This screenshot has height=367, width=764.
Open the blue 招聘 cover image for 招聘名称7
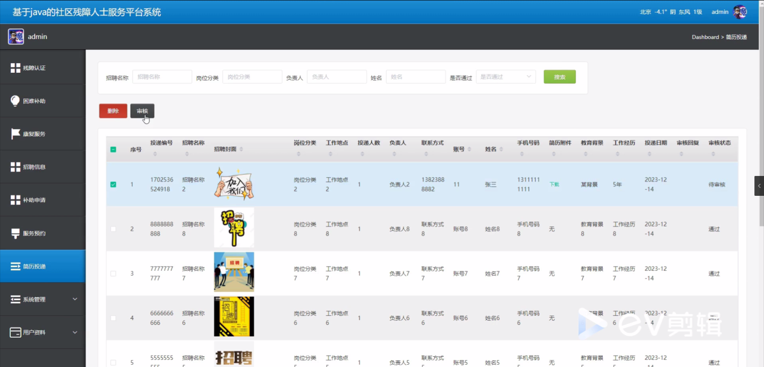click(234, 272)
